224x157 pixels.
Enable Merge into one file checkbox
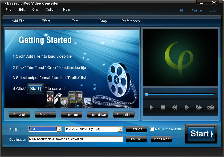pyautogui.click(x=152, y=129)
